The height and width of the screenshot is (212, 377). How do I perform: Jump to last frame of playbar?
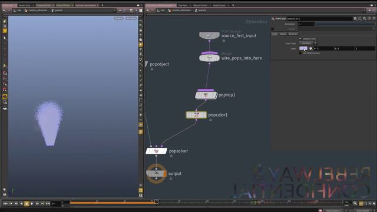tap(48, 204)
